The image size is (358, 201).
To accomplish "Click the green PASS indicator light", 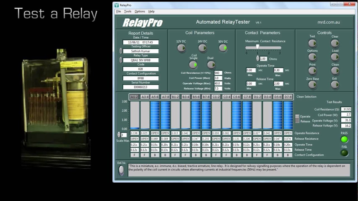I will coord(344,139).
